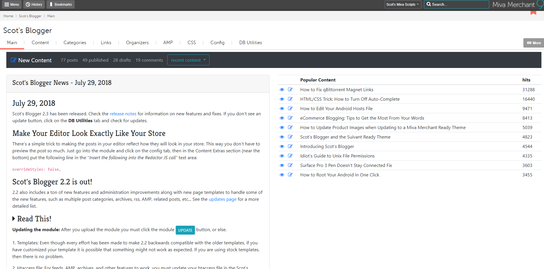The image size is (544, 269).
Task: Click the New Content pencil icon
Action: (13, 60)
